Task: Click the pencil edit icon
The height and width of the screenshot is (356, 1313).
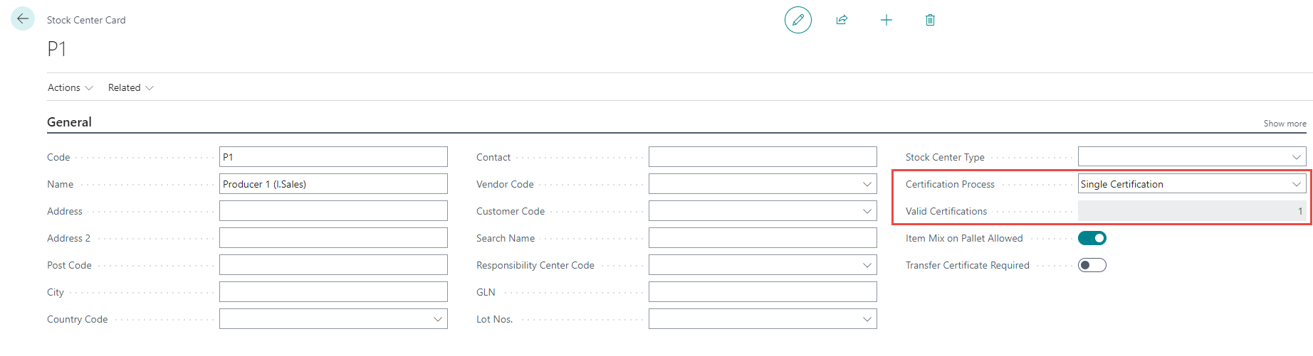Action: point(797,20)
